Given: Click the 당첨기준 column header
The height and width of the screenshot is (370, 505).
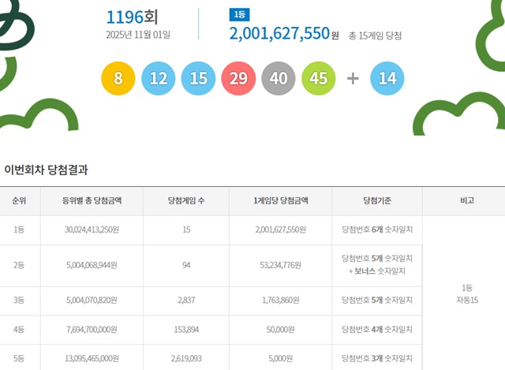Looking at the screenshot, I should (x=377, y=201).
